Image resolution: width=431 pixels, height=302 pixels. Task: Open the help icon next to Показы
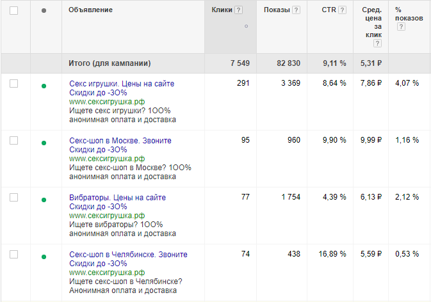[x=296, y=10]
